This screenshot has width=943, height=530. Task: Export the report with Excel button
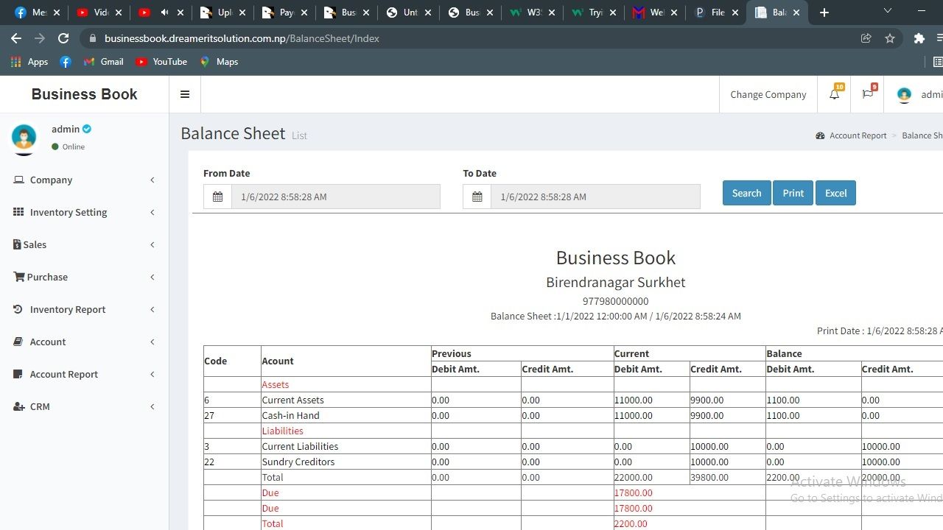(x=835, y=193)
